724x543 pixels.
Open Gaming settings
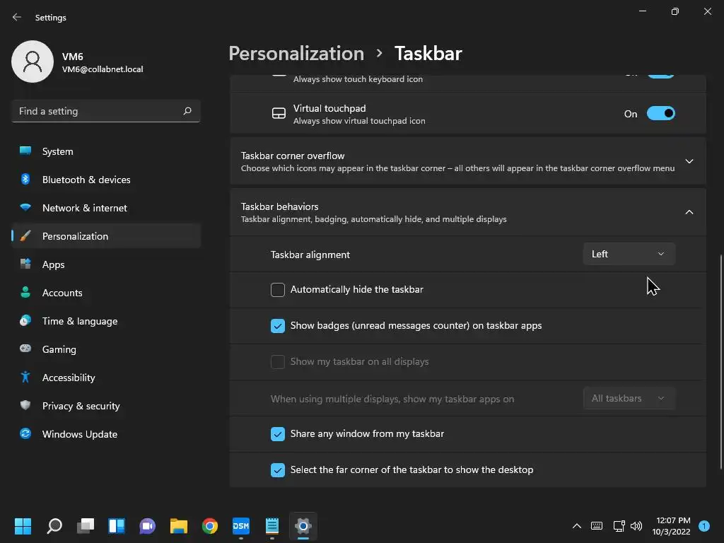(x=106, y=349)
